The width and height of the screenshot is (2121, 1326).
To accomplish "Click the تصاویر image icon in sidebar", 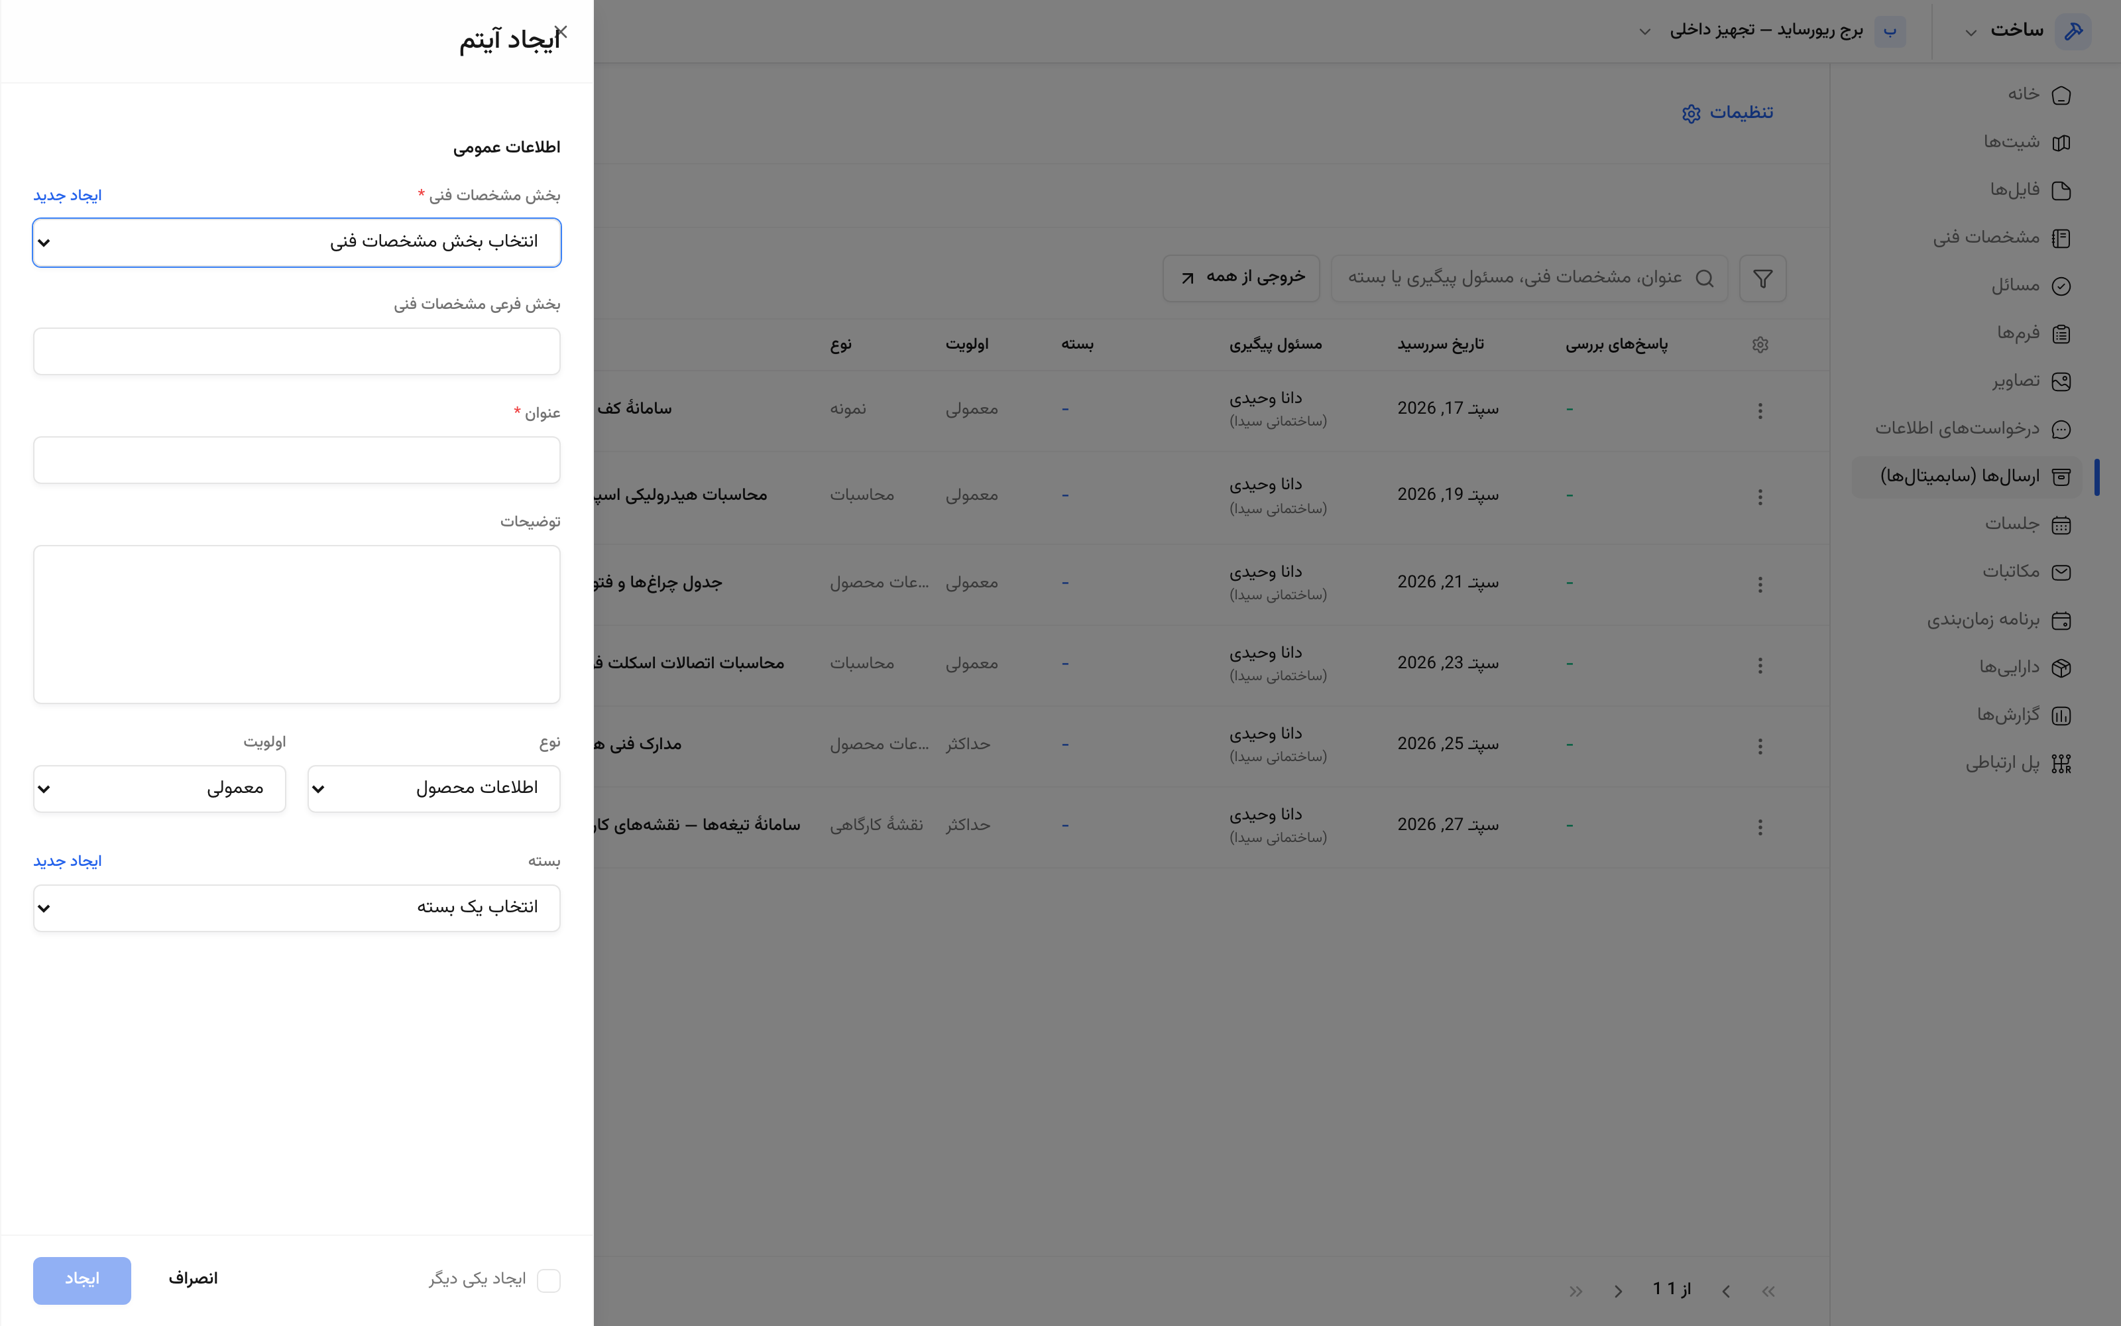I will point(2061,381).
